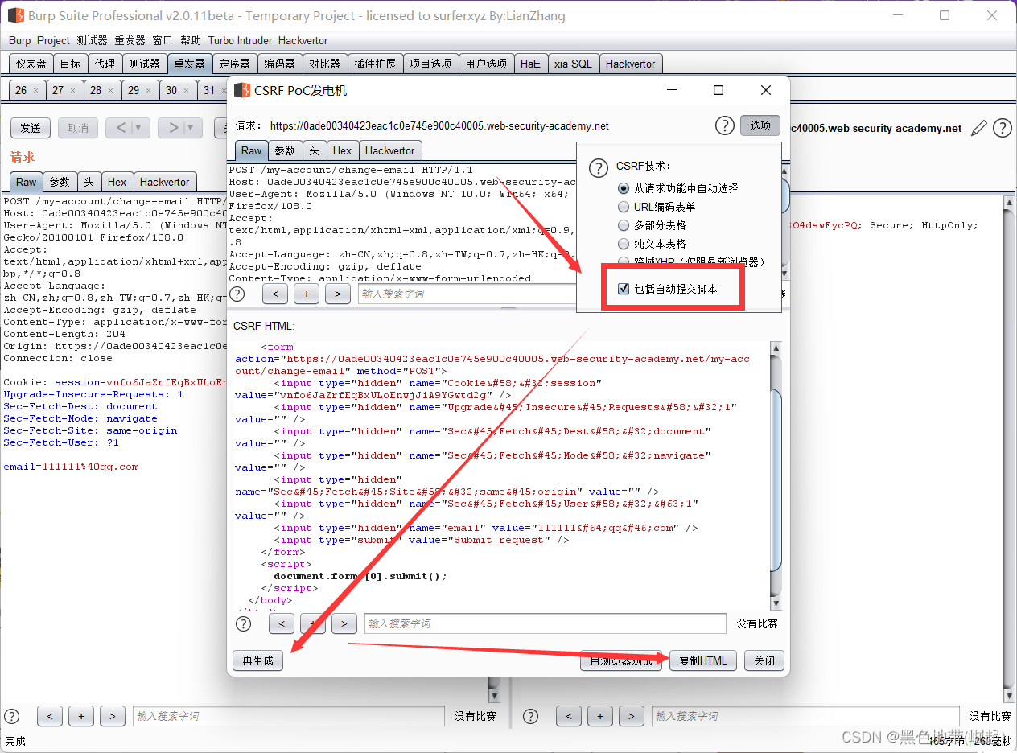
Task: Open Hackvertor tab in Repeater request panel
Action: 164,182
